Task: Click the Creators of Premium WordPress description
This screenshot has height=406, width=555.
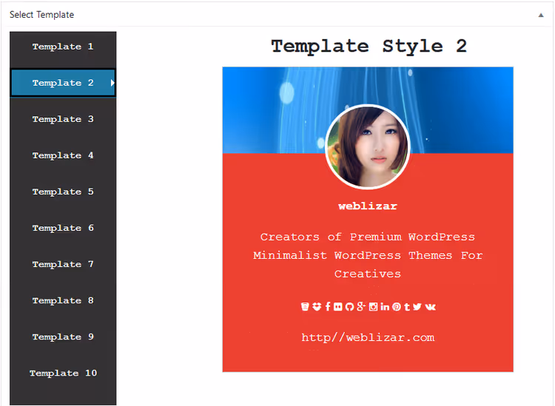Action: 368,255
